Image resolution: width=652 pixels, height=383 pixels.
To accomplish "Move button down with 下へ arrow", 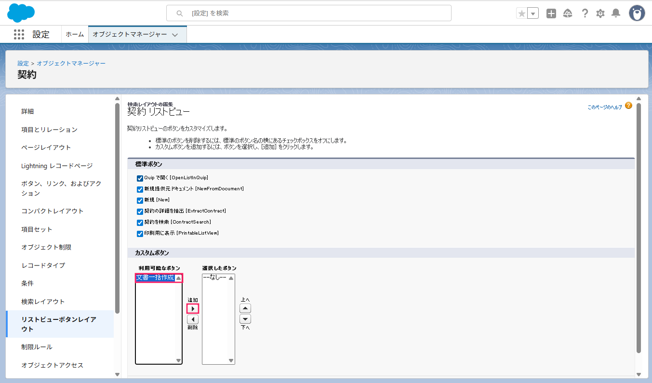I will pyautogui.click(x=245, y=319).
